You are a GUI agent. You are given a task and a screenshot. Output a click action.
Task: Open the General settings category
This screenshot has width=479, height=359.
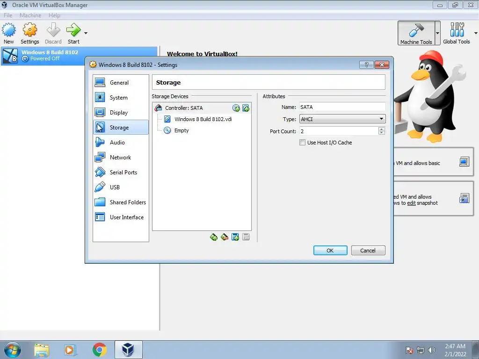(121, 82)
